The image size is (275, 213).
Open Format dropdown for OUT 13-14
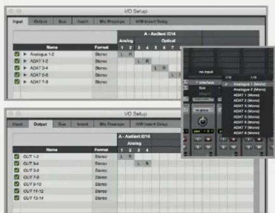point(101,198)
